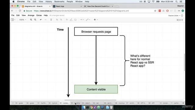This screenshot has width=195, height=110.
Task: Click the fullscreen icon at toolbar right
Action: tap(178, 20)
